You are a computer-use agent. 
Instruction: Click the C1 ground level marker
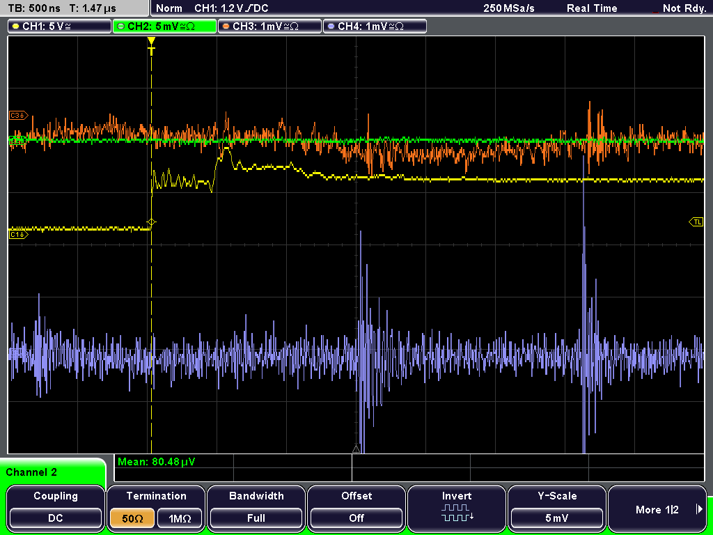pos(19,234)
